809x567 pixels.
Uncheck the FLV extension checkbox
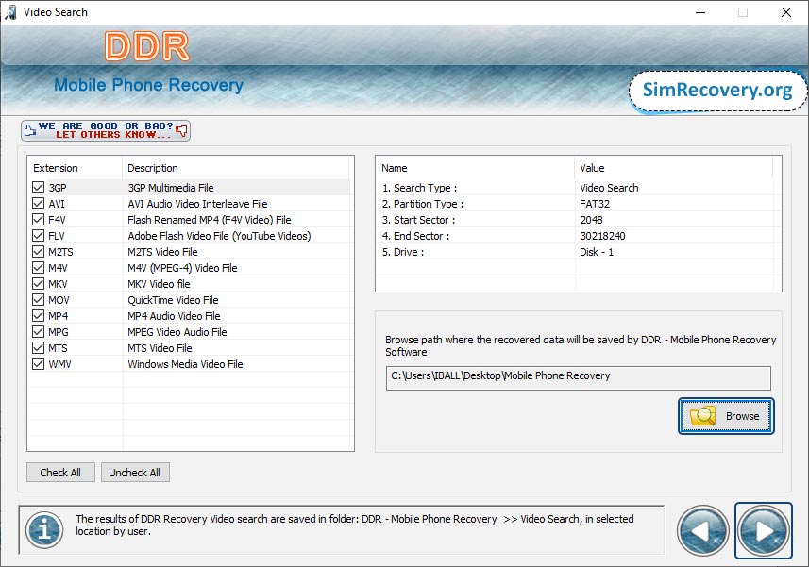(38, 235)
